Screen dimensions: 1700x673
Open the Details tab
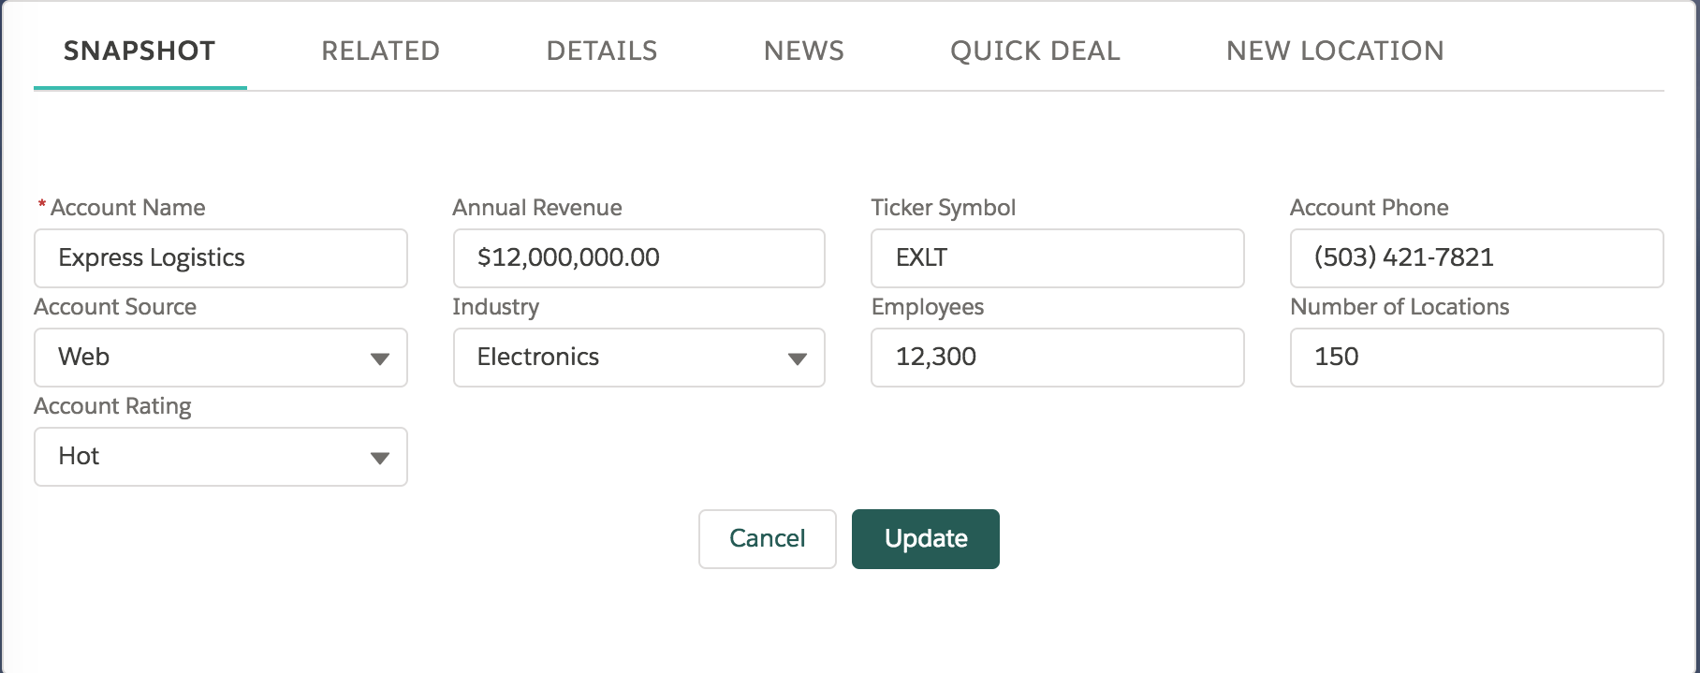pos(601,51)
